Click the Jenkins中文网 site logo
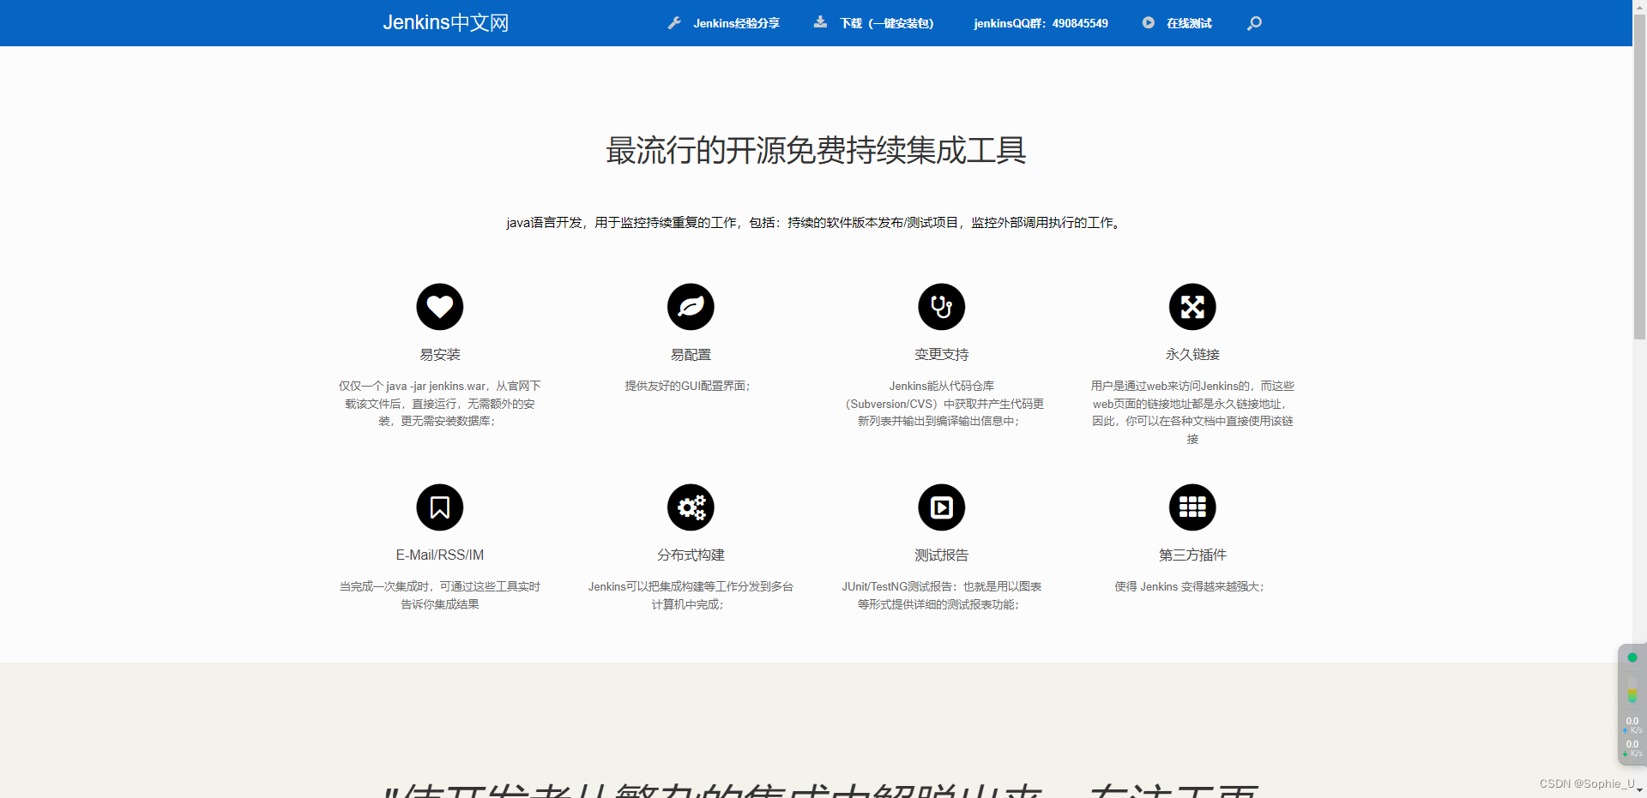Screen dimensions: 1647x798 (445, 22)
